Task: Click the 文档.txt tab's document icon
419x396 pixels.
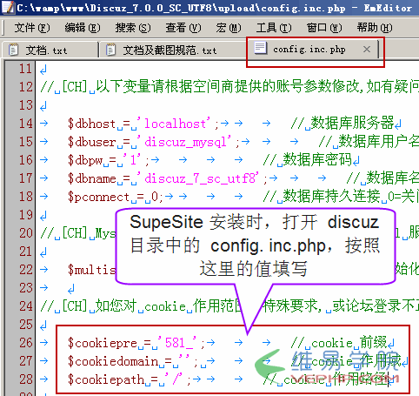Action: (x=13, y=50)
